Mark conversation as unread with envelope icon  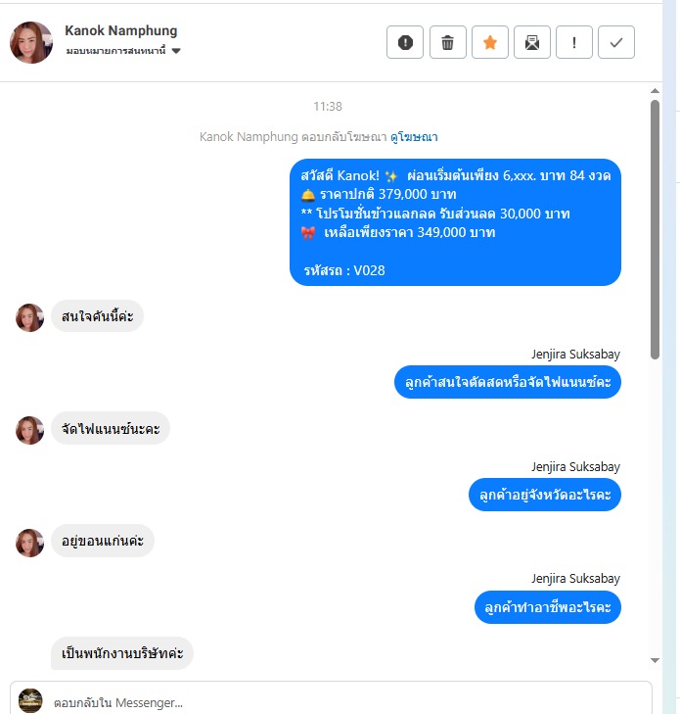point(532,42)
